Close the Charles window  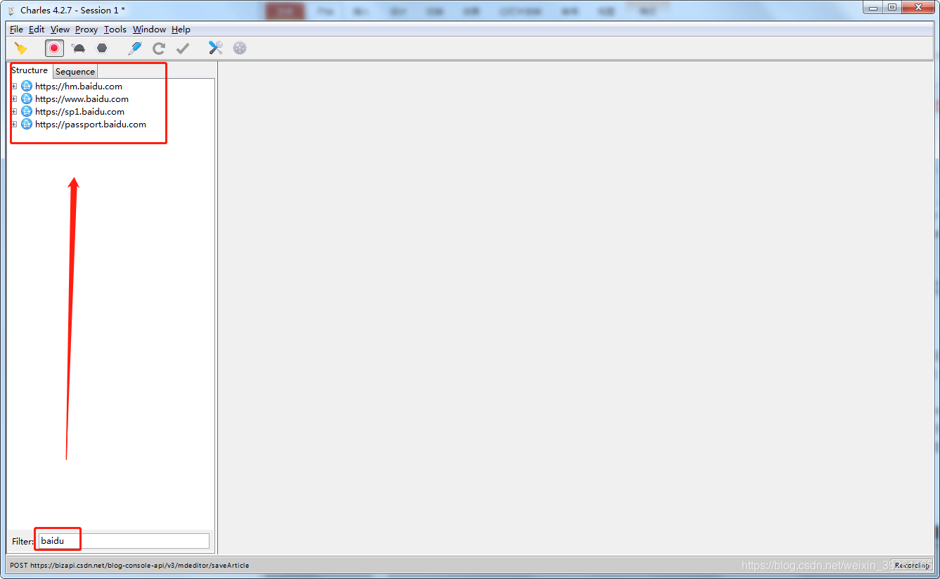tap(918, 8)
